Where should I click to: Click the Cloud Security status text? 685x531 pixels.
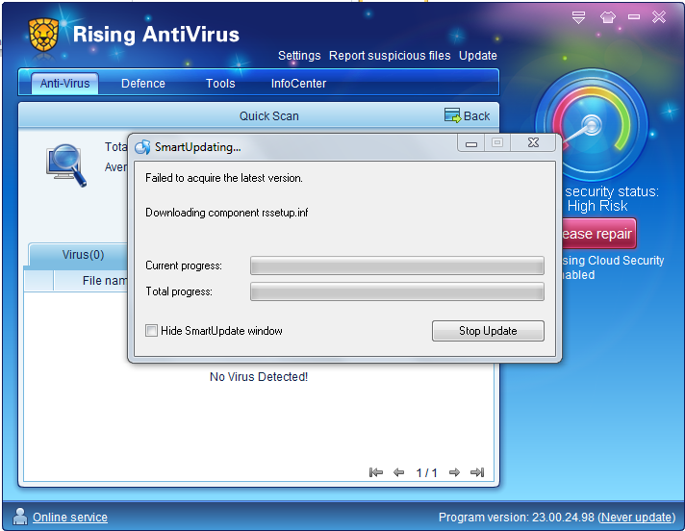coord(613,267)
